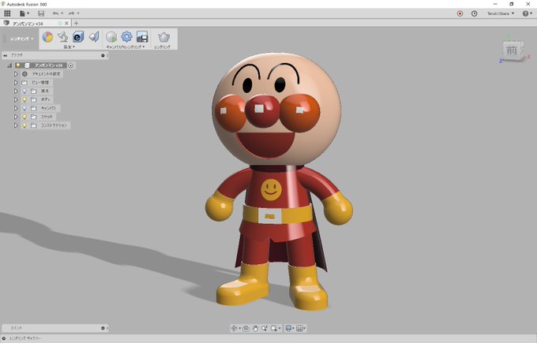Open the レンダリング workspace dropdown
This screenshot has height=343, width=537.
click(22, 39)
